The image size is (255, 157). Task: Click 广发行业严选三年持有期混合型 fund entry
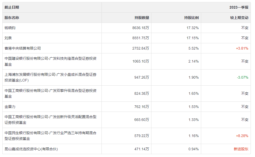(x=50, y=136)
